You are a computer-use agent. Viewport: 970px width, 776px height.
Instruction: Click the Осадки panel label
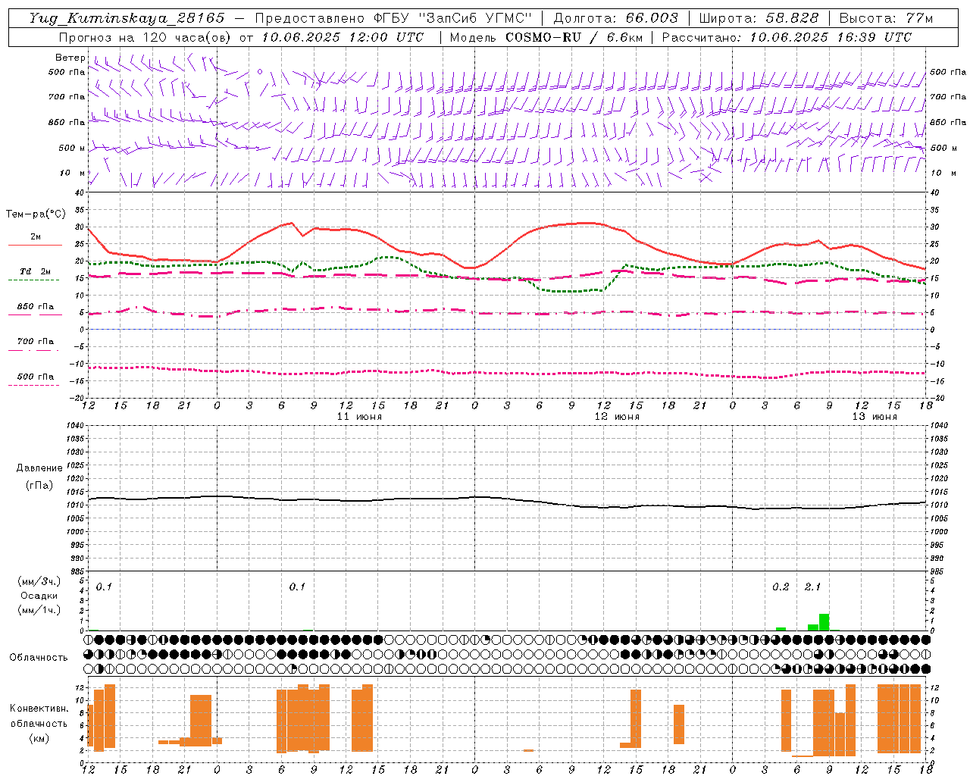[39, 596]
